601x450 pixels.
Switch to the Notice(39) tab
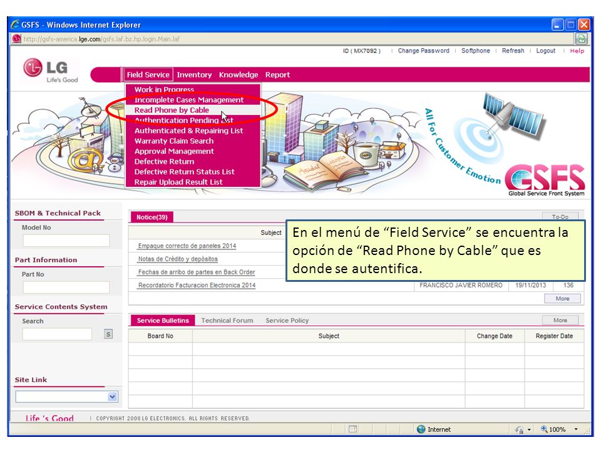point(152,217)
